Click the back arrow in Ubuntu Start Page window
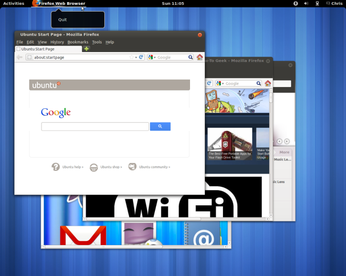 pyautogui.click(x=19, y=57)
